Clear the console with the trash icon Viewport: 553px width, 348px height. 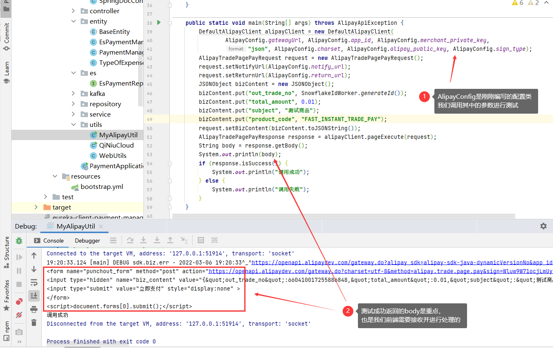(x=34, y=323)
